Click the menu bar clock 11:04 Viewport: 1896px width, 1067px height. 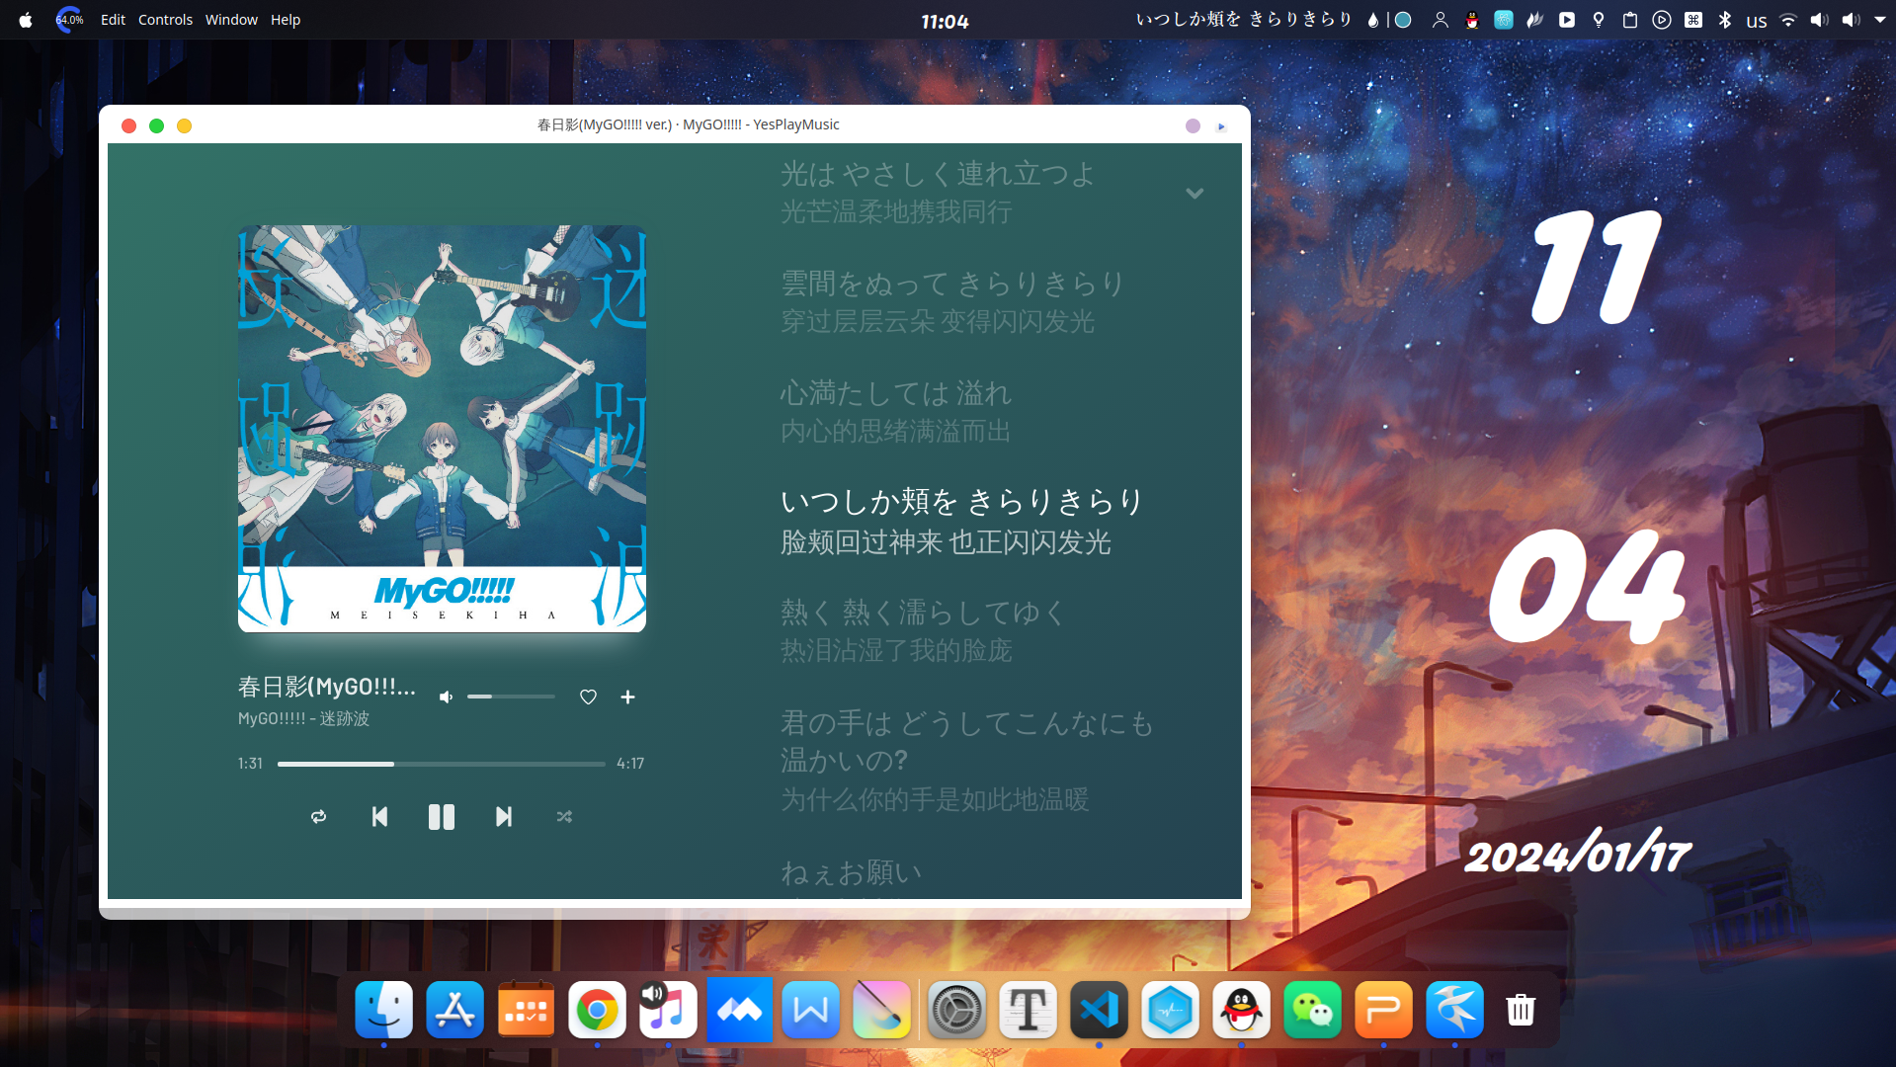pyautogui.click(x=945, y=21)
